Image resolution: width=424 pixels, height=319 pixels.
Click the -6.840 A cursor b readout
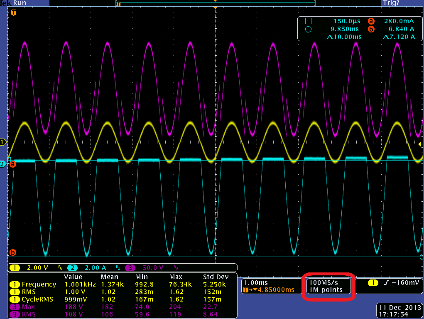399,29
